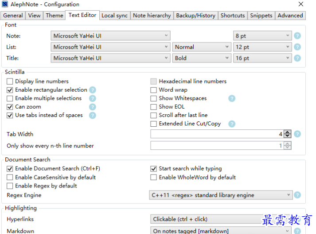Viewport: 316px width, 234px height.
Task: Go to the Note hierarchy tab
Action: pyautogui.click(x=152, y=16)
